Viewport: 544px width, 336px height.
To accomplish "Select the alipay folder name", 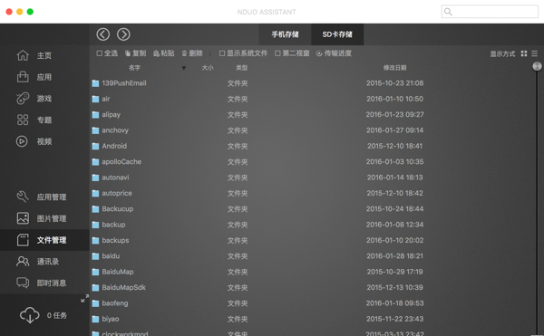I will click(x=111, y=115).
